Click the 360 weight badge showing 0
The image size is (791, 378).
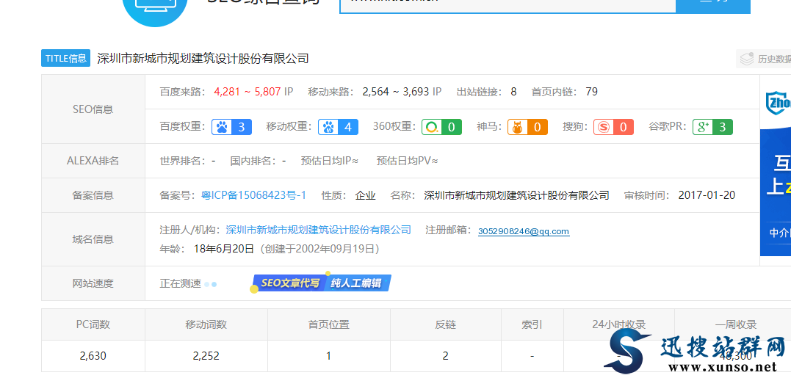[x=441, y=127]
